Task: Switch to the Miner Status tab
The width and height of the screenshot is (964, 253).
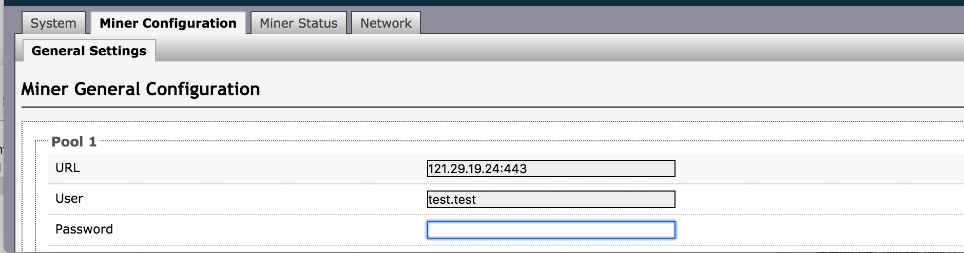Action: pyautogui.click(x=298, y=23)
